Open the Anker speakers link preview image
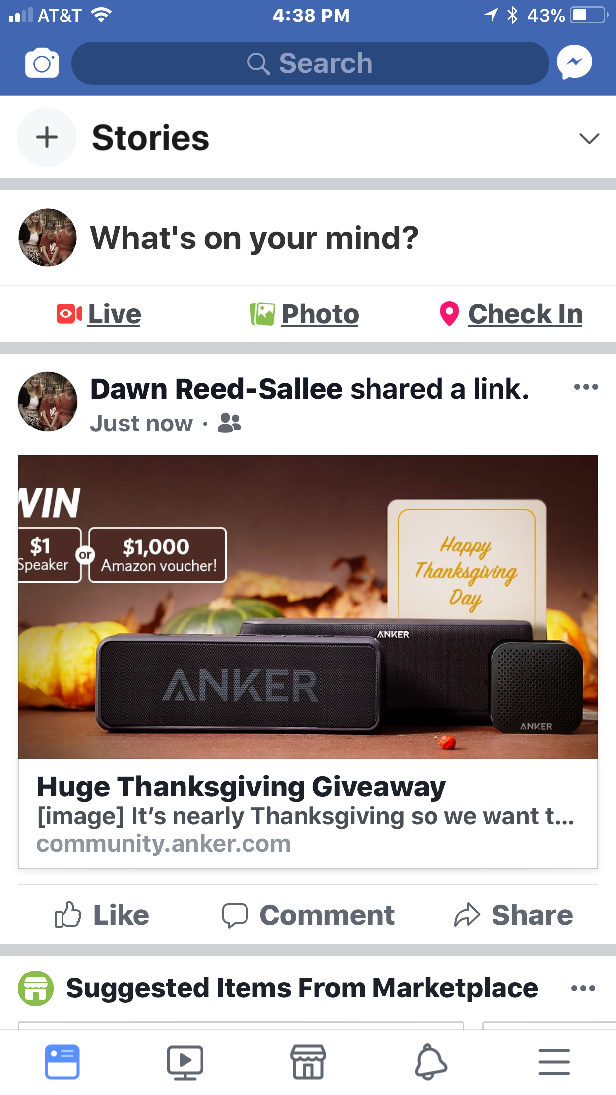The width and height of the screenshot is (616, 1095). point(308,607)
